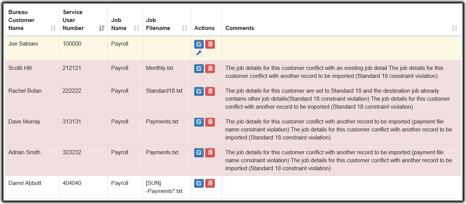Delete the Joe Satriani row

click(210, 44)
